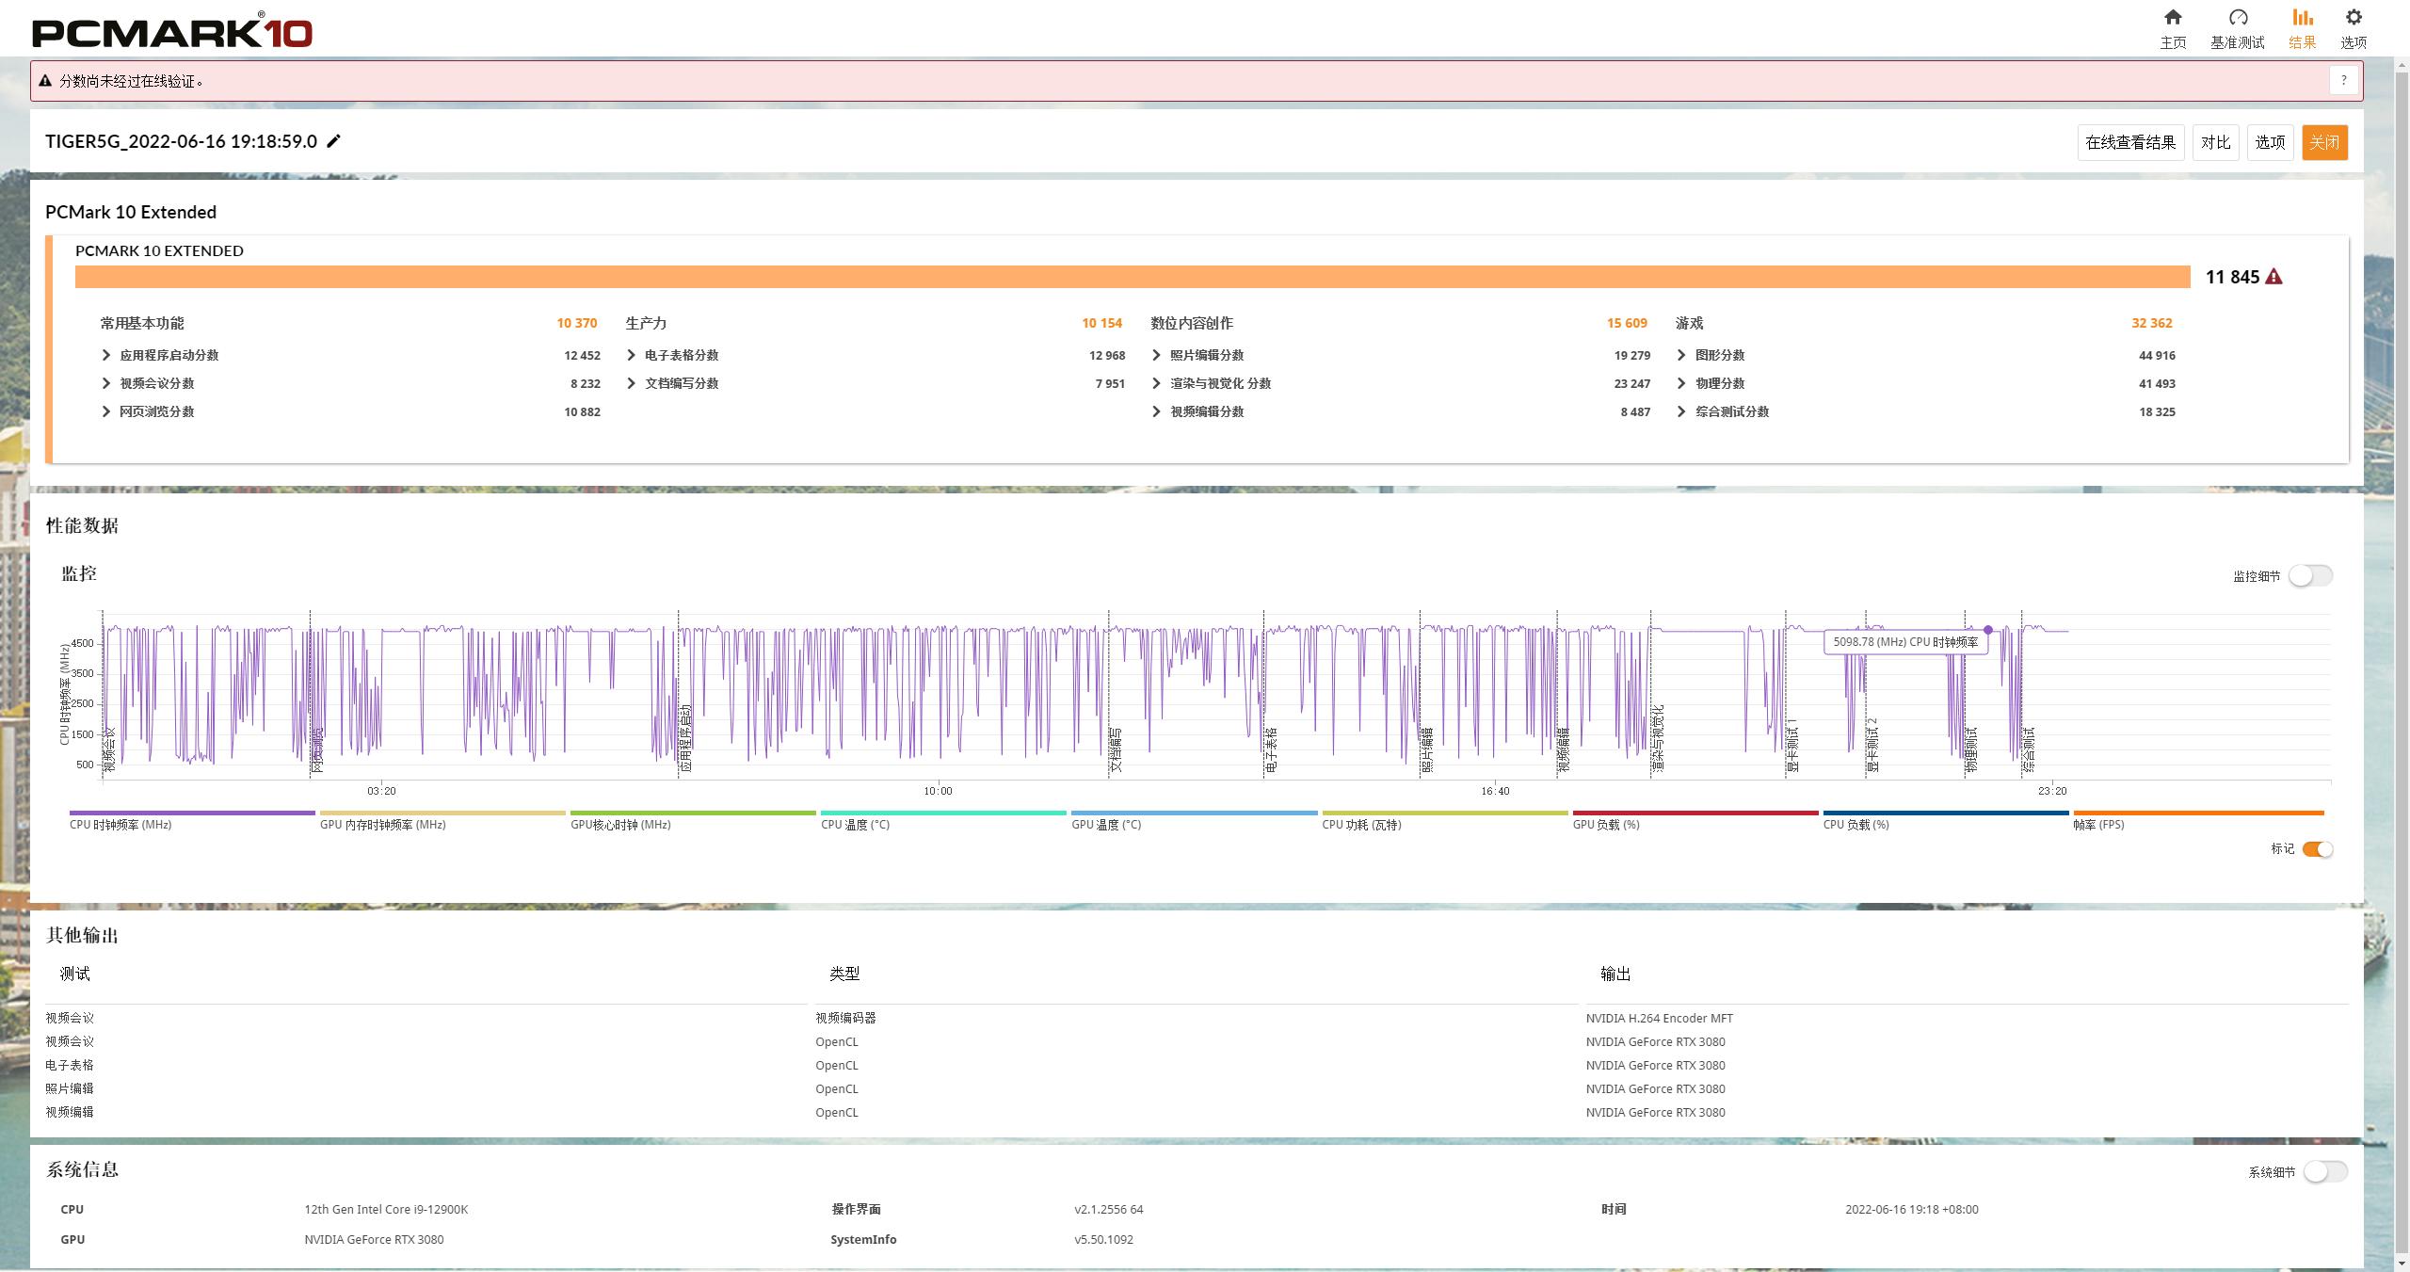Open the Options (选项) gear icon
This screenshot has width=2410, height=1272.
(2354, 18)
